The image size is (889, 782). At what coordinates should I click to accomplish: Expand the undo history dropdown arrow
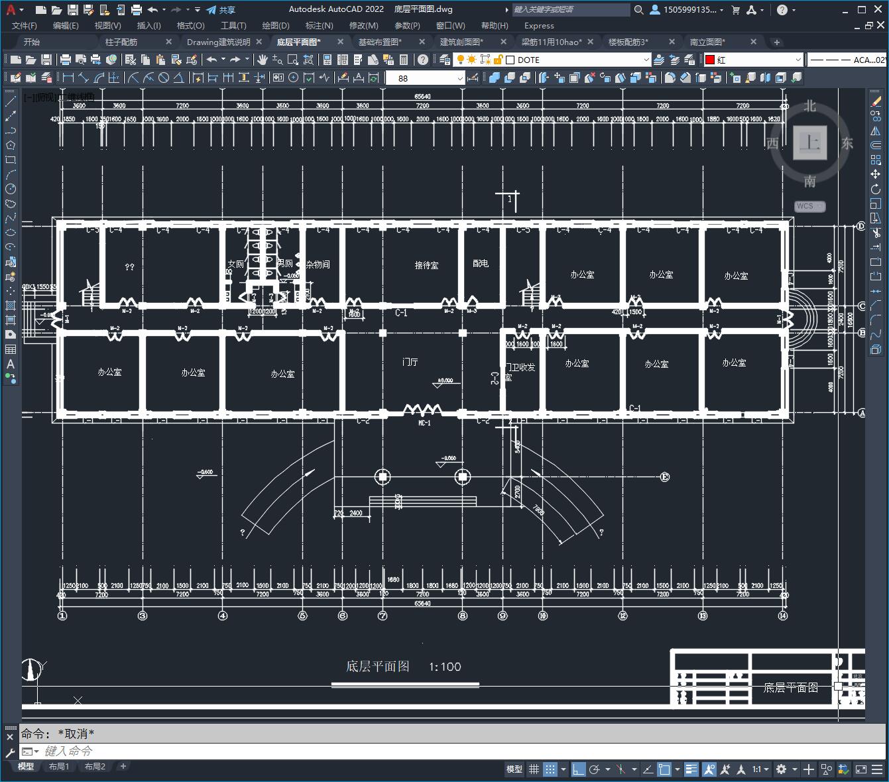(x=166, y=10)
